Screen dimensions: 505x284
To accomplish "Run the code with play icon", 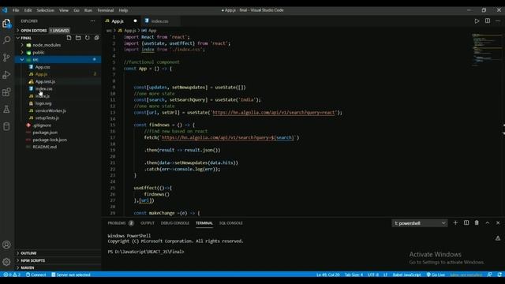I will coord(477,21).
